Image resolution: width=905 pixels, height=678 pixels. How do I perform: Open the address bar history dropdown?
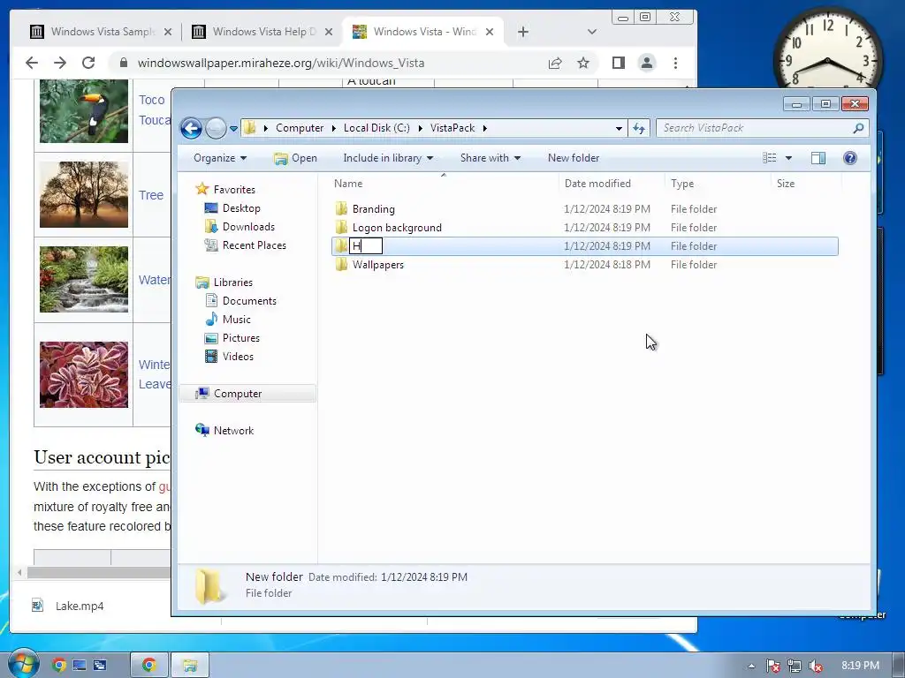pos(619,128)
